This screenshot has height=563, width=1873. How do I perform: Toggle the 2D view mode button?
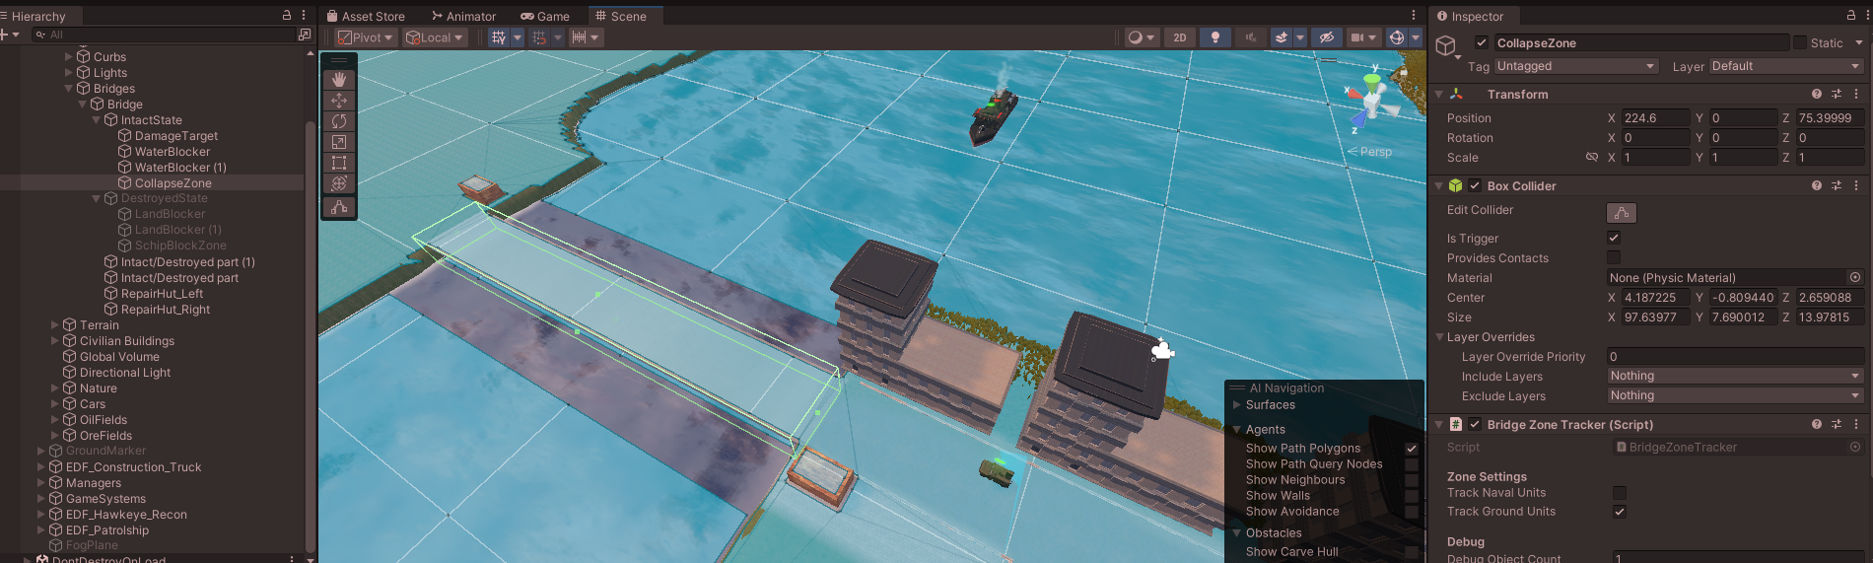(x=1180, y=37)
